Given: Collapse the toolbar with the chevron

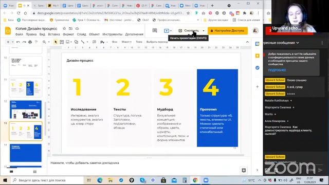Looking at the screenshot, I should 247,42.
